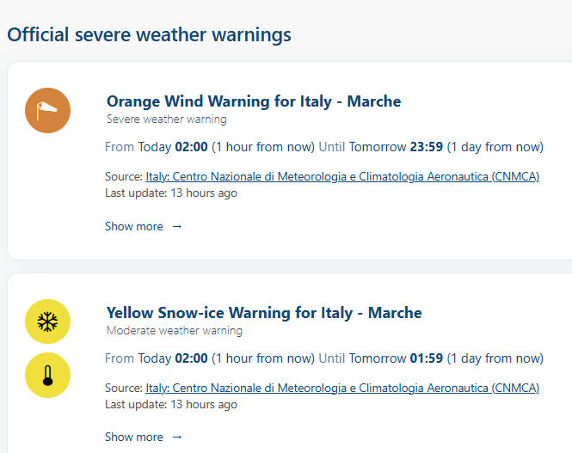Open the Orange Wind Warning for Italy title
The width and height of the screenshot is (572, 453).
tap(254, 101)
